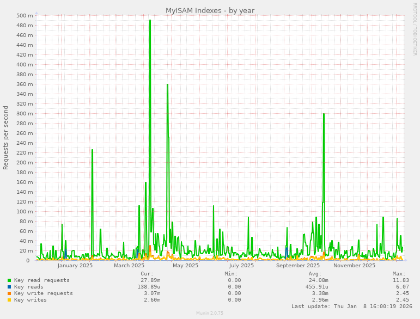Click the current value 27.89m
420x319 pixels.
150,280
